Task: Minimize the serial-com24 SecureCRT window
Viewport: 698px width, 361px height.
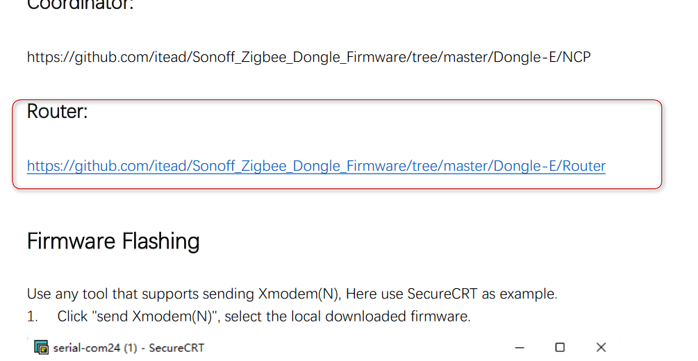Action: click(520, 347)
